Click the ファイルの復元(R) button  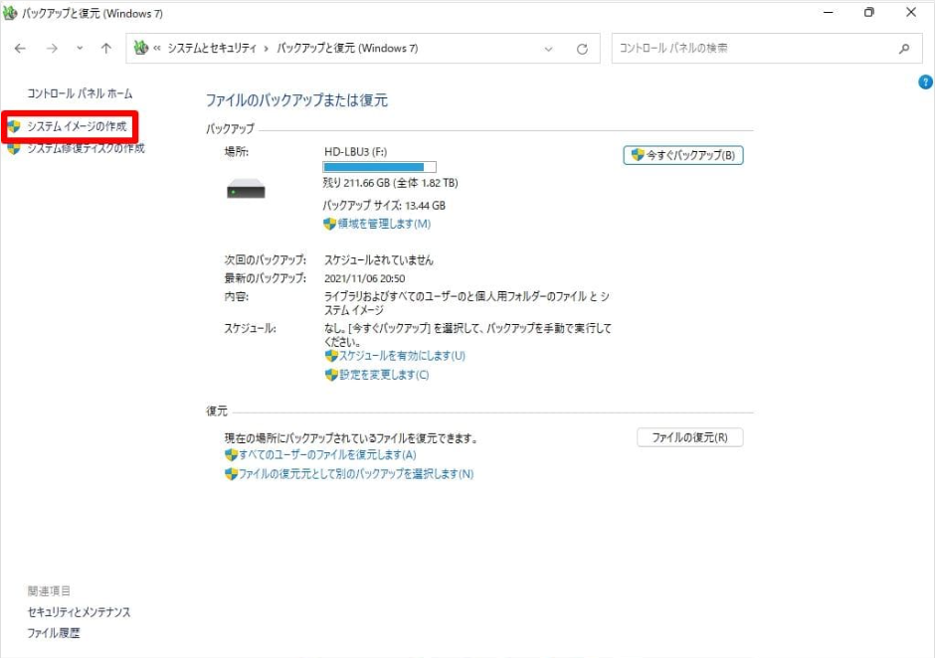coord(690,437)
